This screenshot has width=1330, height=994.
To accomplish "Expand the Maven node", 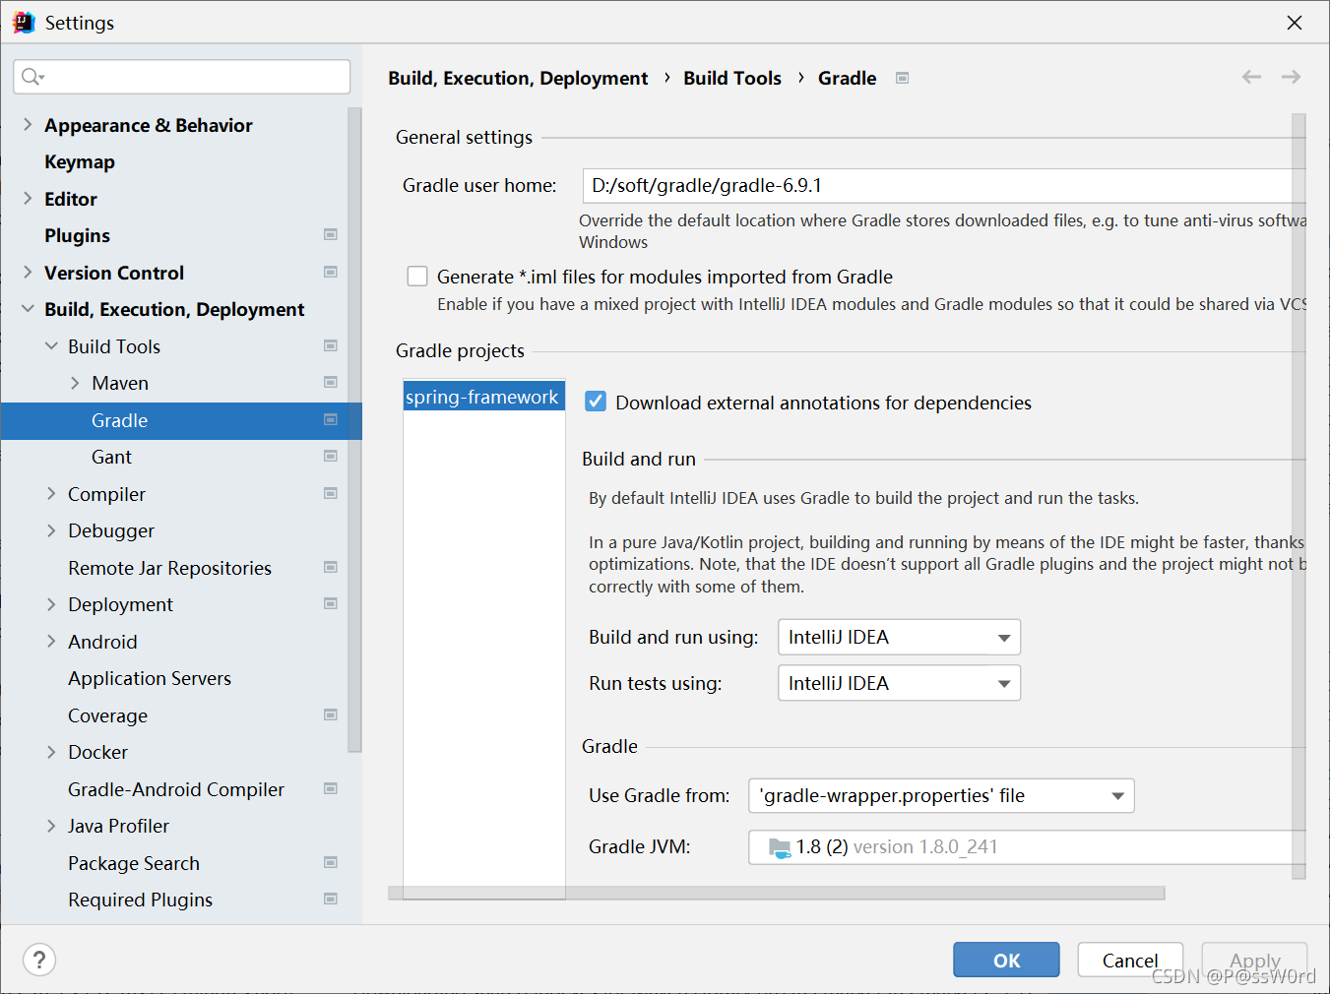I will pyautogui.click(x=75, y=383).
